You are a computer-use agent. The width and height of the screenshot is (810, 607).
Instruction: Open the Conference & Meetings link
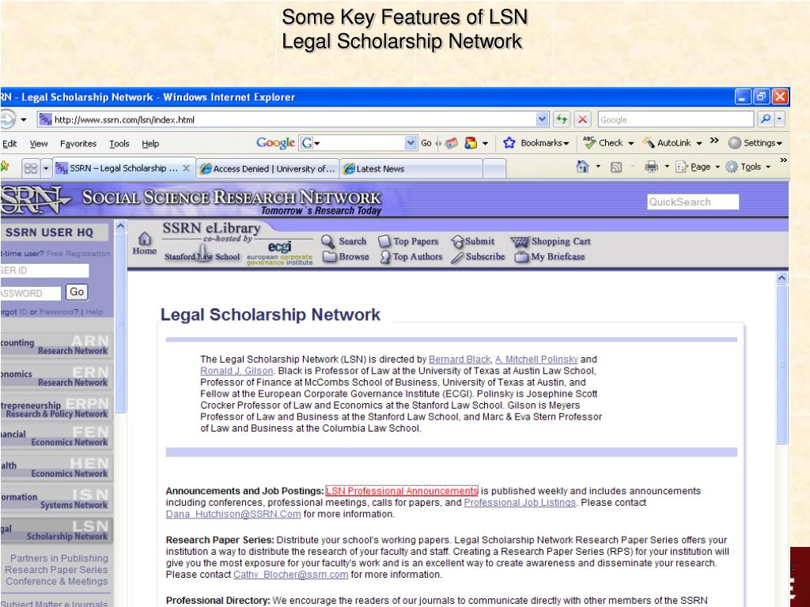pyautogui.click(x=56, y=581)
